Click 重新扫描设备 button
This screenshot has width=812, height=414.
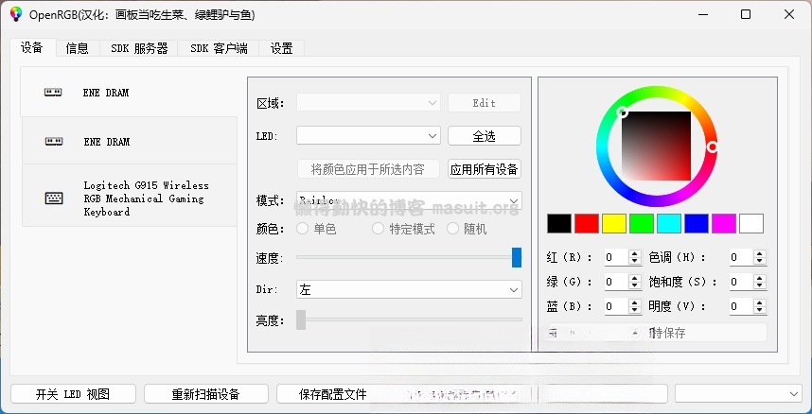(206, 394)
